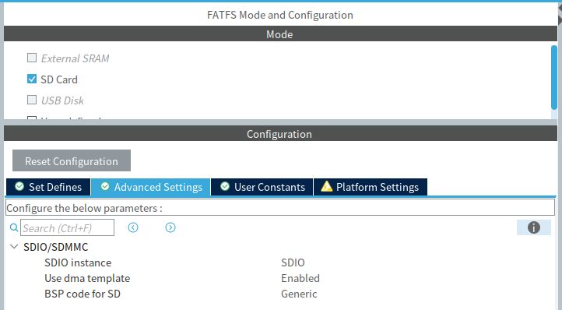
Task: Open the Use dma template Enabled value
Action: (x=300, y=278)
